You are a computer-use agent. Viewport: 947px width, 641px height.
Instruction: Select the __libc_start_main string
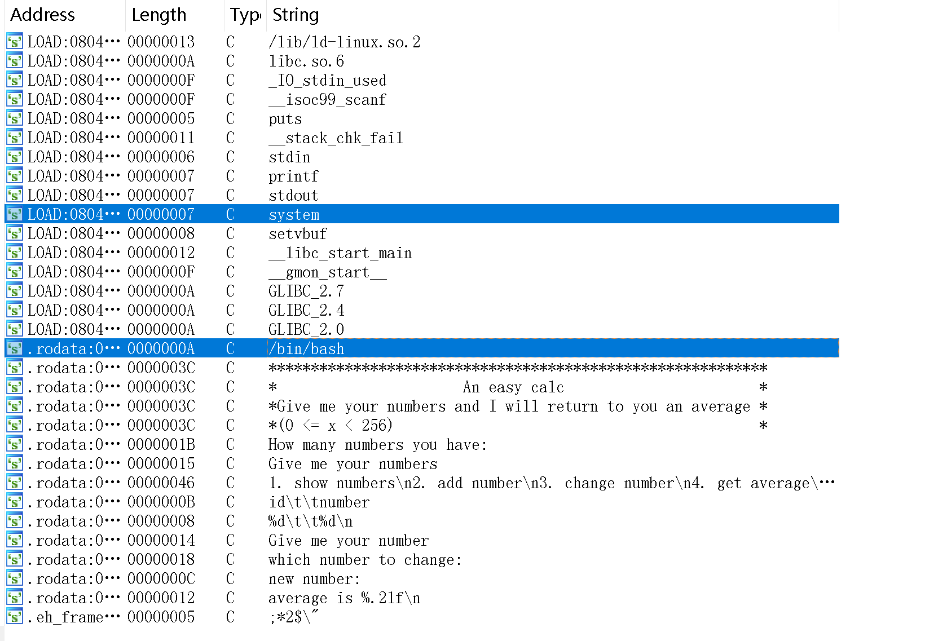pos(340,253)
